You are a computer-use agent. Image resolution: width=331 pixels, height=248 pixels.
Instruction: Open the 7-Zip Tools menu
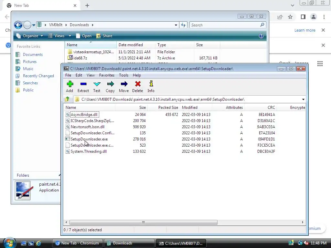(123, 75)
